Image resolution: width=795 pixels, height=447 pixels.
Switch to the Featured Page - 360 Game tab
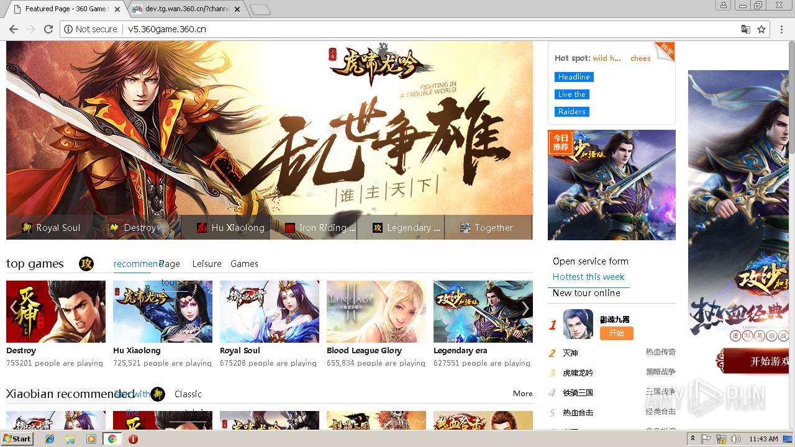click(65, 9)
